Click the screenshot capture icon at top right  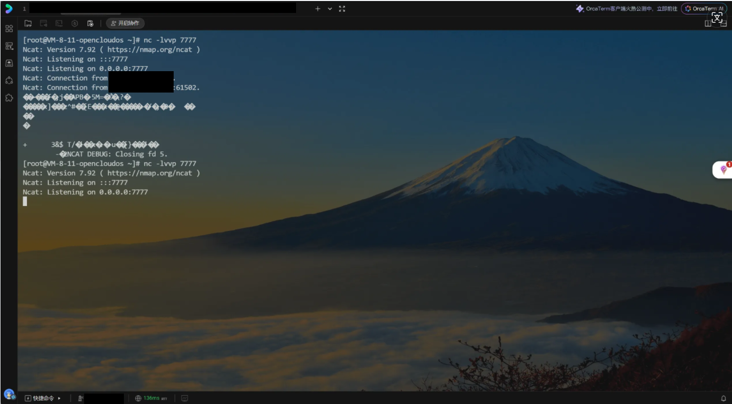click(x=717, y=17)
